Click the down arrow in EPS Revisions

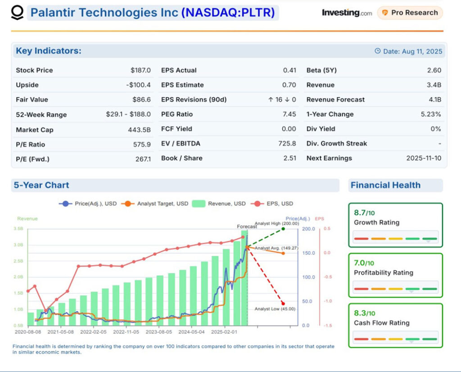(x=287, y=100)
